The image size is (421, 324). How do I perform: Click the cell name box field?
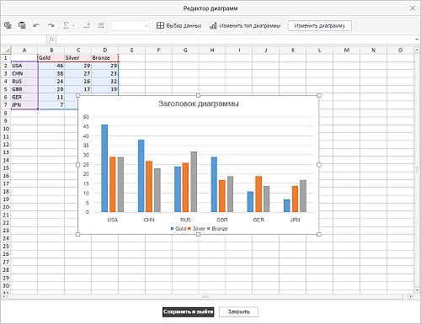click(x=24, y=40)
